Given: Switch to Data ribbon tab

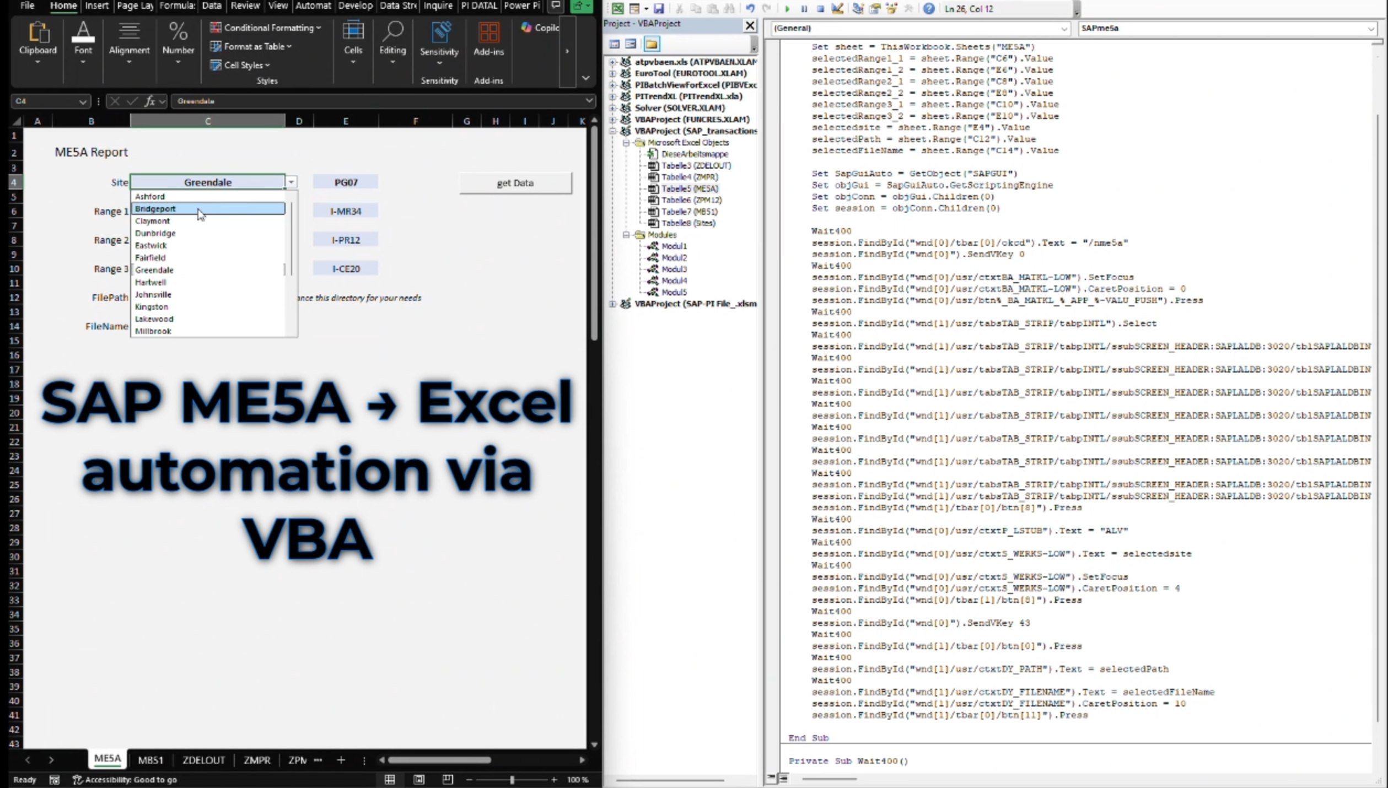Looking at the screenshot, I should click(211, 6).
